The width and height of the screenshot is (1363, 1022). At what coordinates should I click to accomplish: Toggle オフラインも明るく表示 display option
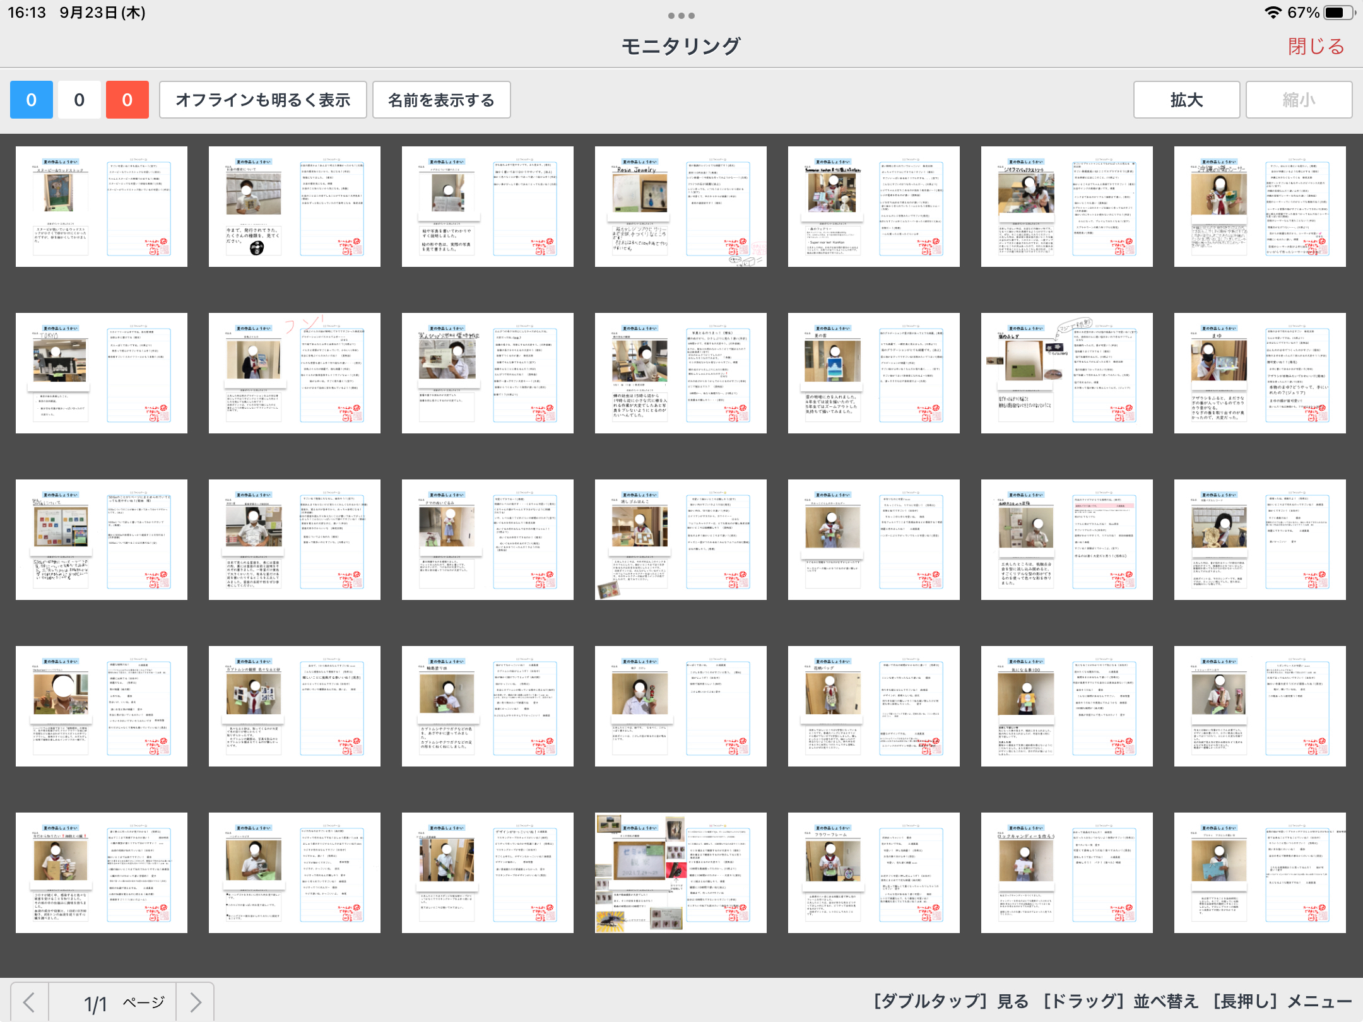263,100
